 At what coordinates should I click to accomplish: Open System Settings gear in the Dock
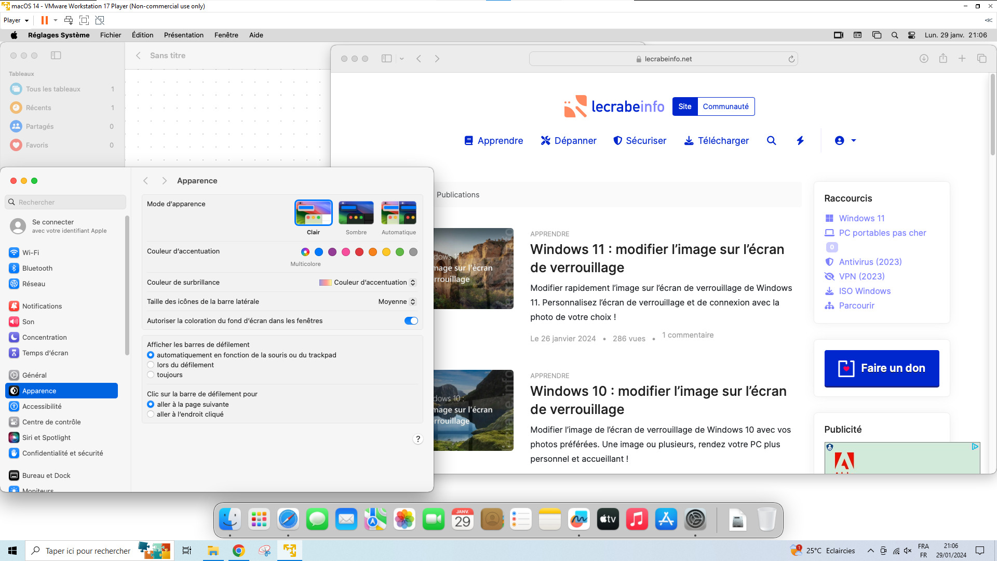coord(695,519)
